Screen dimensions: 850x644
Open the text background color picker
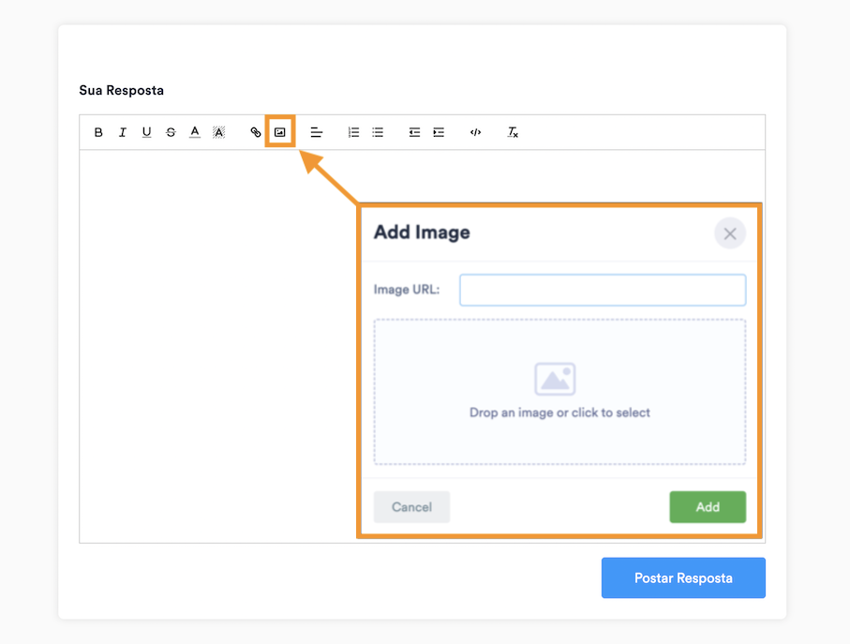[219, 132]
